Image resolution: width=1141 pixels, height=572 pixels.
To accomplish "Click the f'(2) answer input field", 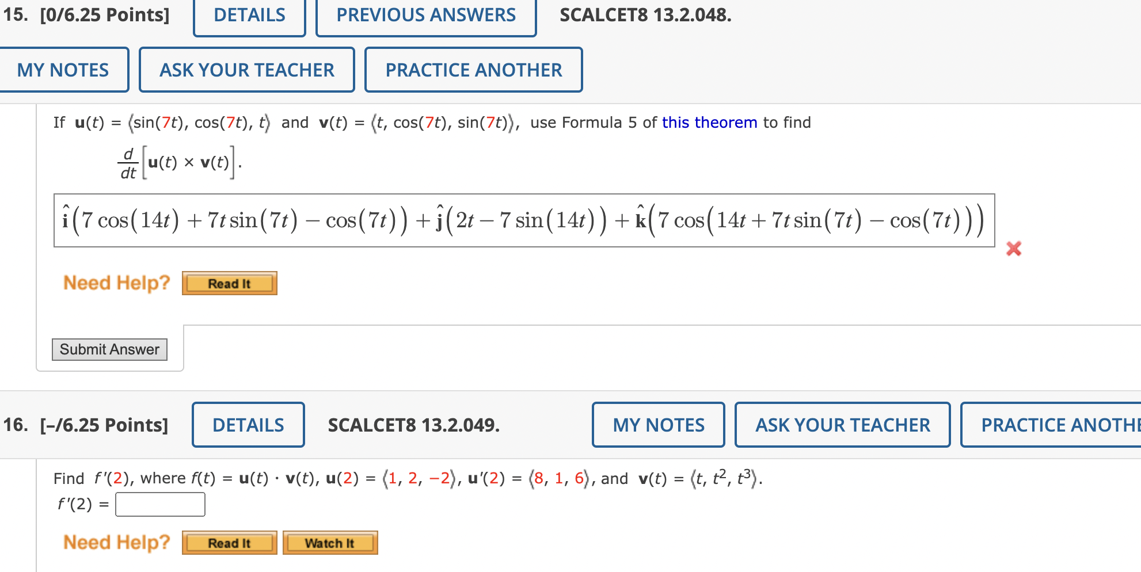I will point(160,505).
